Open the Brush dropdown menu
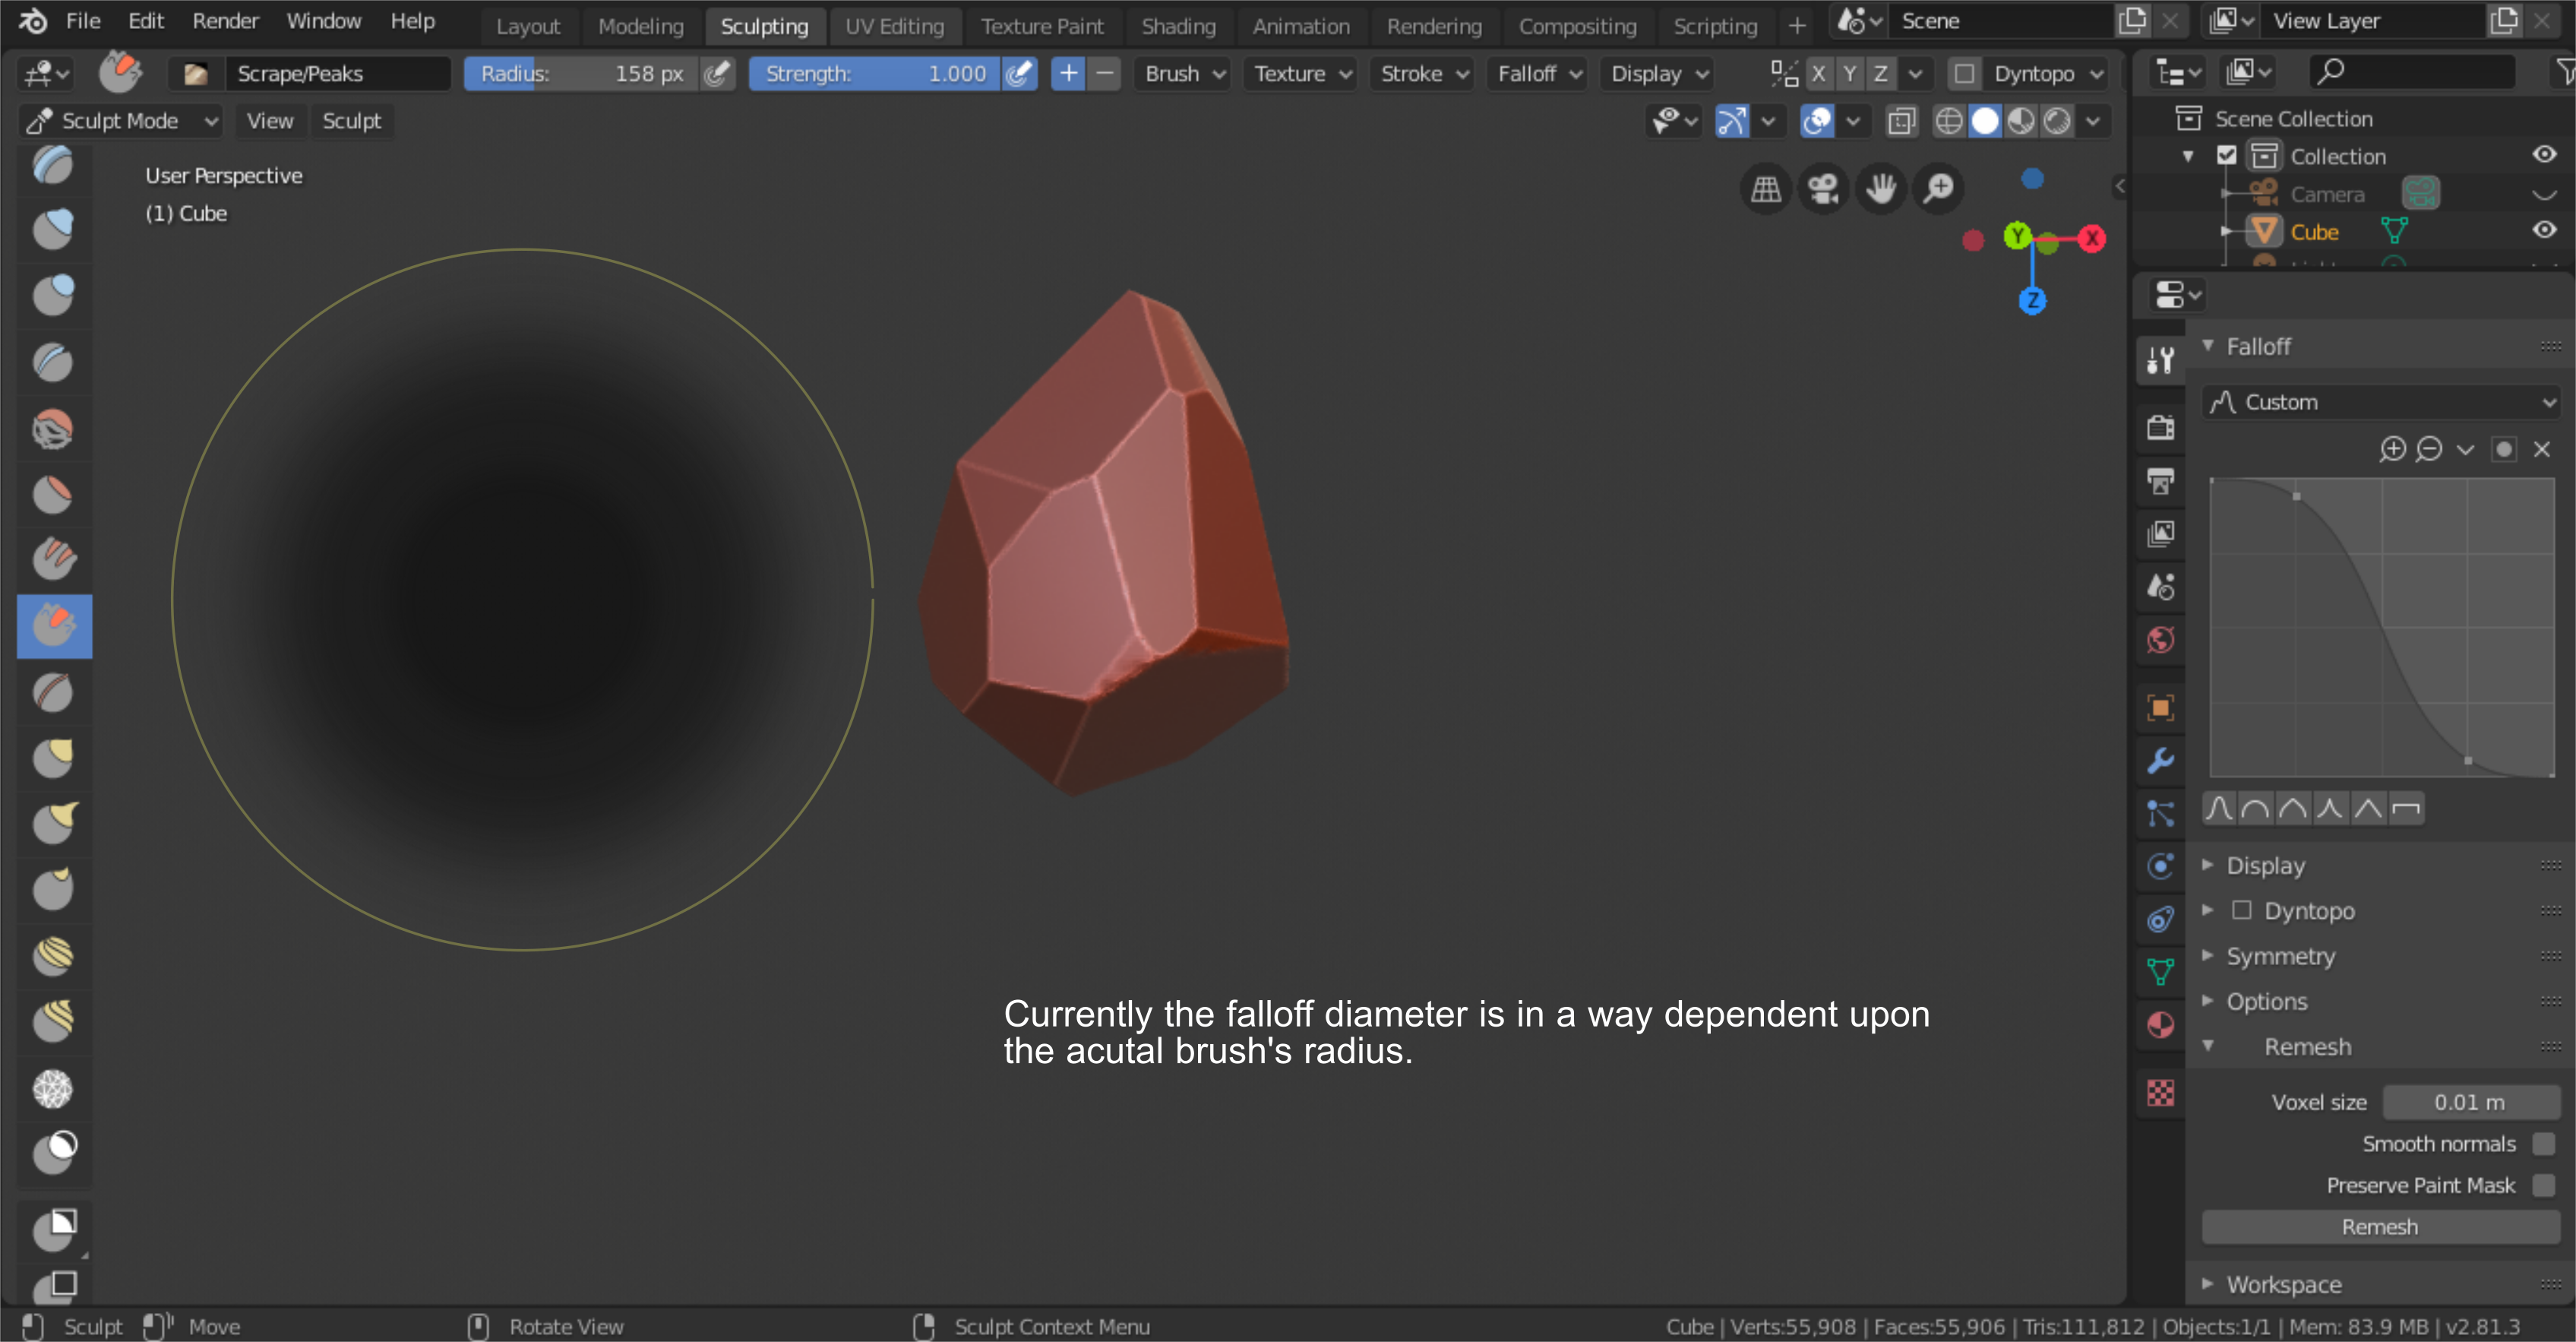Image resolution: width=2576 pixels, height=1342 pixels. [1184, 73]
